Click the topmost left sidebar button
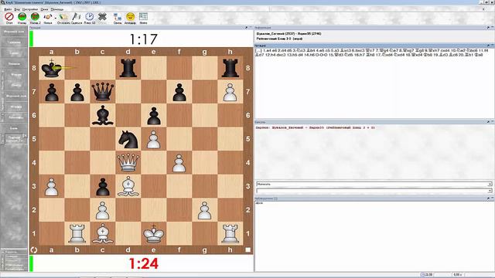Viewport: 495px width, 278px height. [x=14, y=32]
